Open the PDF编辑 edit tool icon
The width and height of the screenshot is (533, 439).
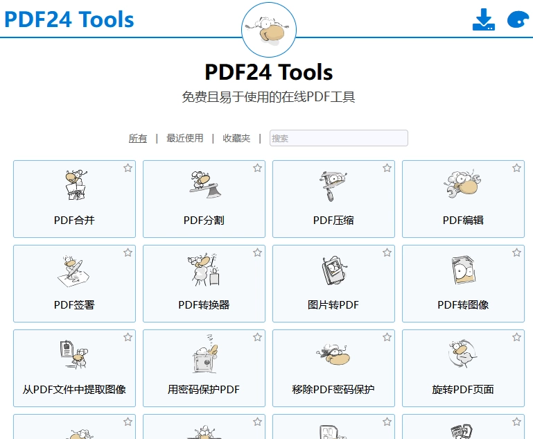[x=462, y=184]
